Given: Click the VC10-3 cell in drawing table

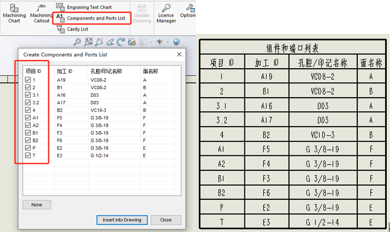Looking at the screenshot, I should point(323,135).
